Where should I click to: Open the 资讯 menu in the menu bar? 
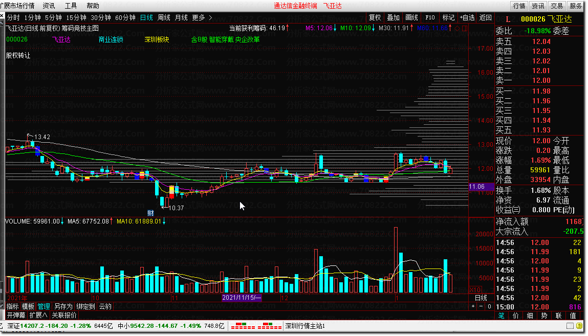pos(49,6)
